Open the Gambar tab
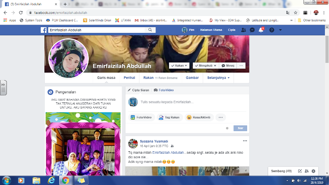This screenshot has height=185, width=329. (x=192, y=77)
